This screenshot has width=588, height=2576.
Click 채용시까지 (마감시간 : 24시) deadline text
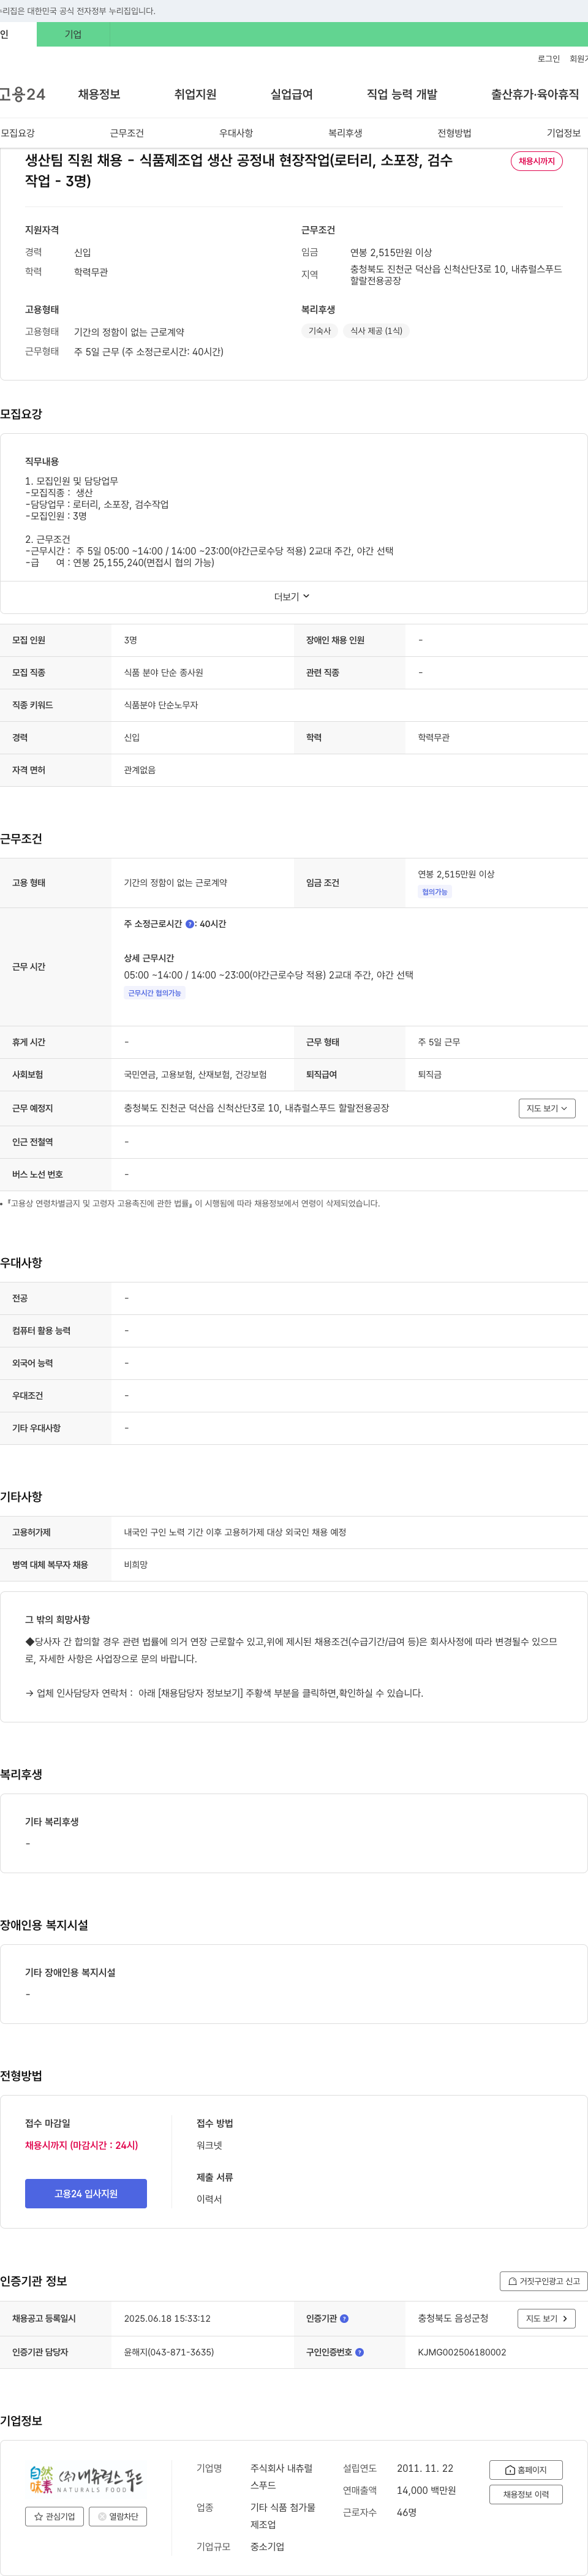[x=82, y=2146]
